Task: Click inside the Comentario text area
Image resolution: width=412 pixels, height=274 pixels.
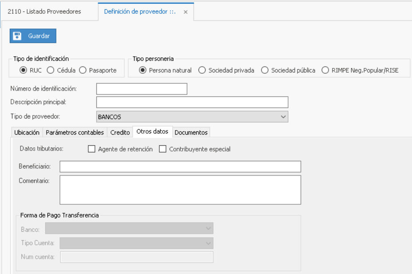Action: [180, 190]
